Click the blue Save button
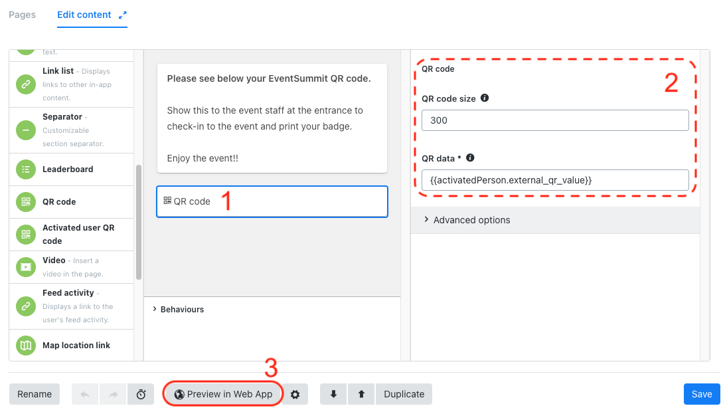 701,394
